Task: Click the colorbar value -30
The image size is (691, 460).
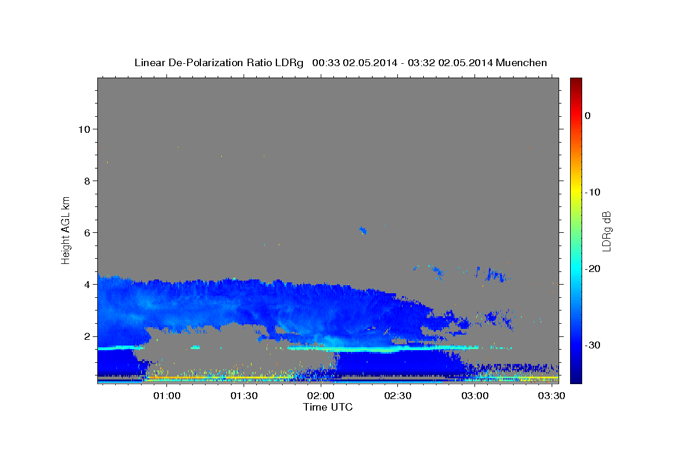Action: point(593,345)
